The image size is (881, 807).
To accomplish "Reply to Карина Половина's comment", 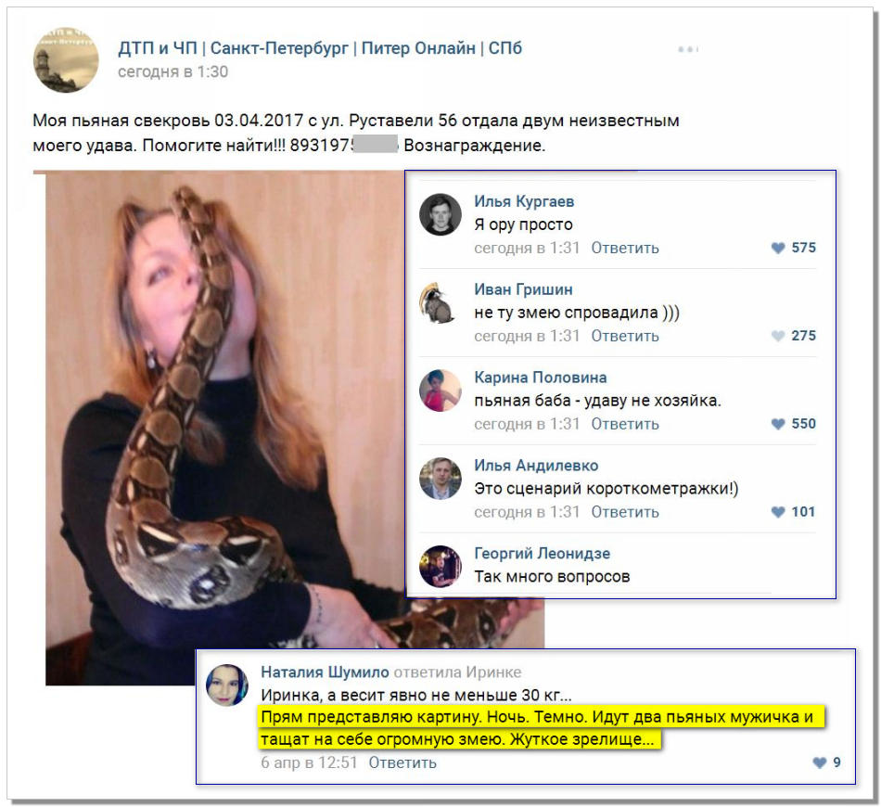I will (x=625, y=424).
